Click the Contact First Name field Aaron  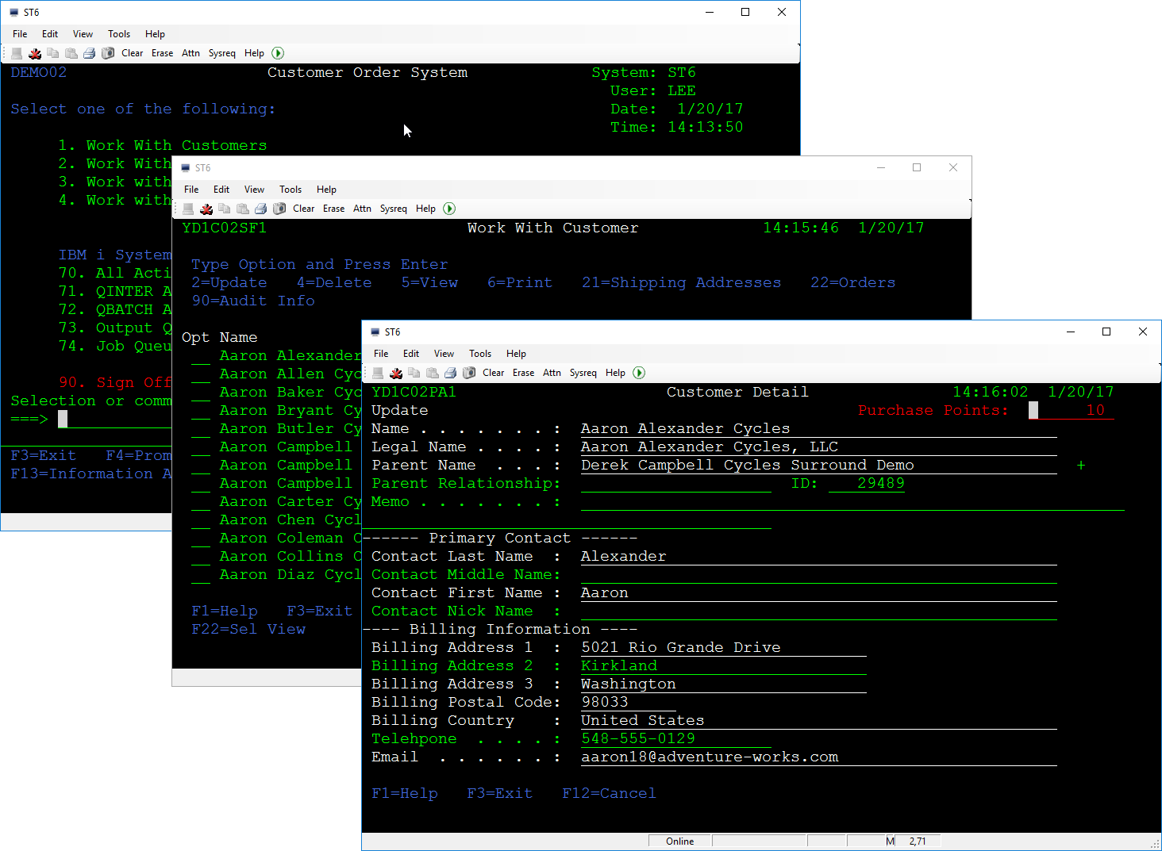[818, 593]
